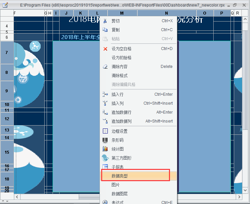The height and width of the screenshot is (204, 250).
Task: Click the 统计图 text entry
Action: click(x=117, y=149)
